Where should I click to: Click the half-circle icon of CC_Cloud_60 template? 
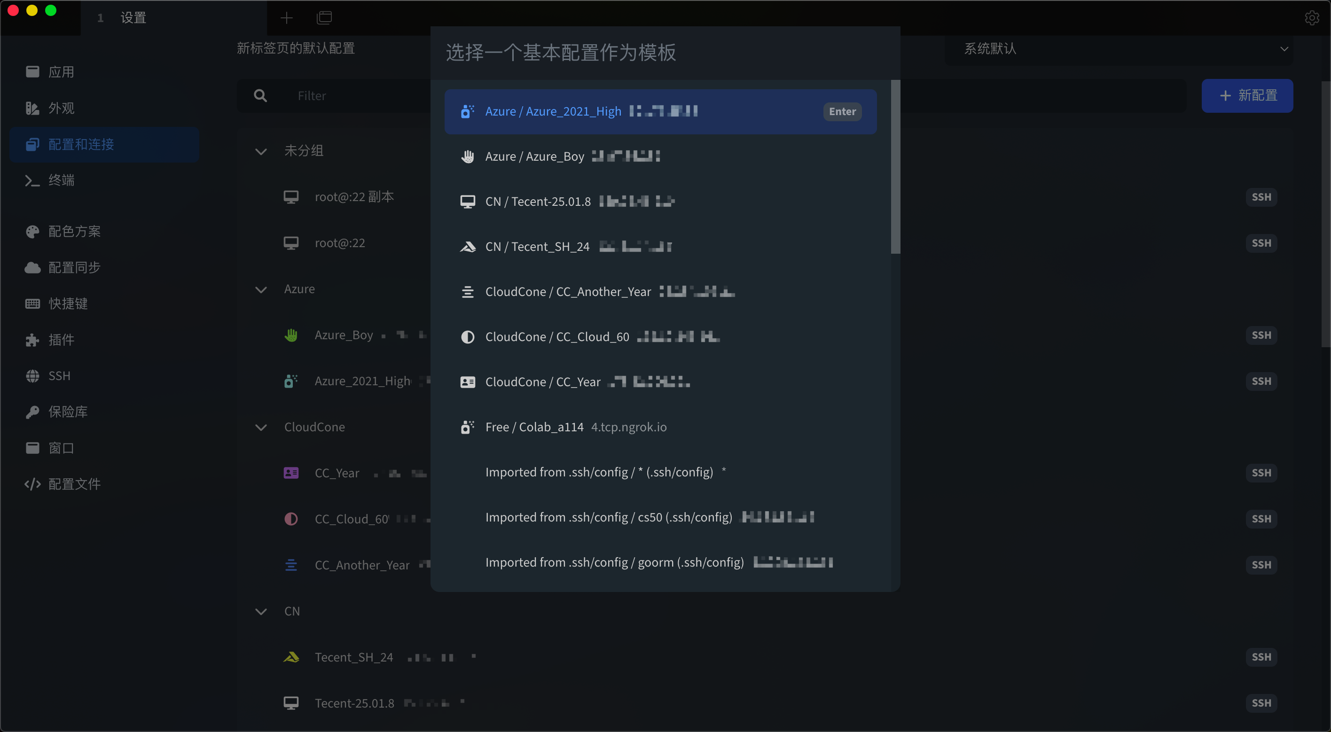(467, 337)
